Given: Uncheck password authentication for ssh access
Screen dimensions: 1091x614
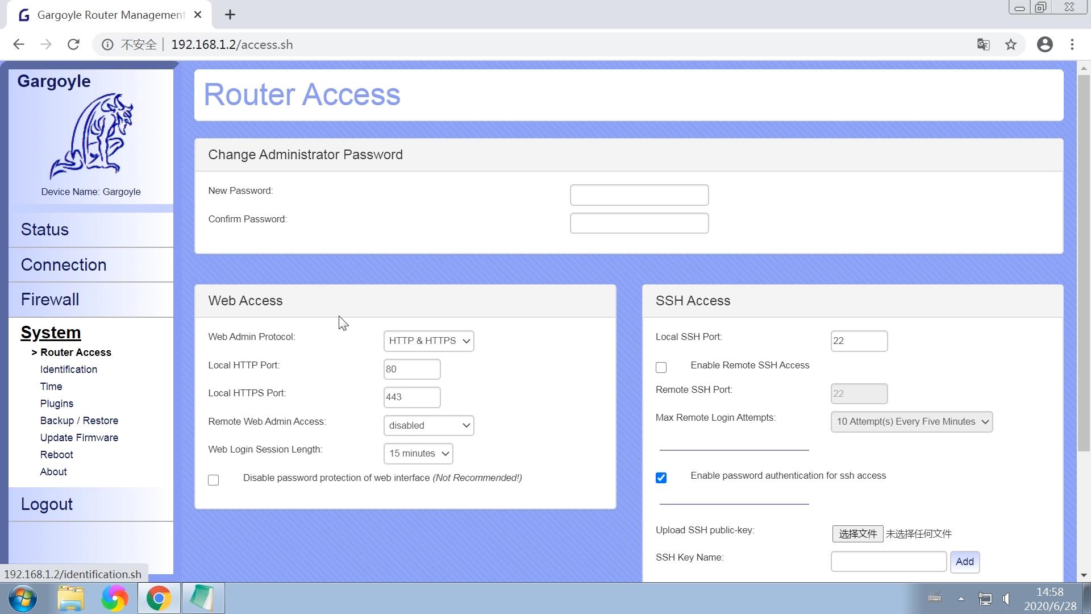Looking at the screenshot, I should pyautogui.click(x=661, y=478).
